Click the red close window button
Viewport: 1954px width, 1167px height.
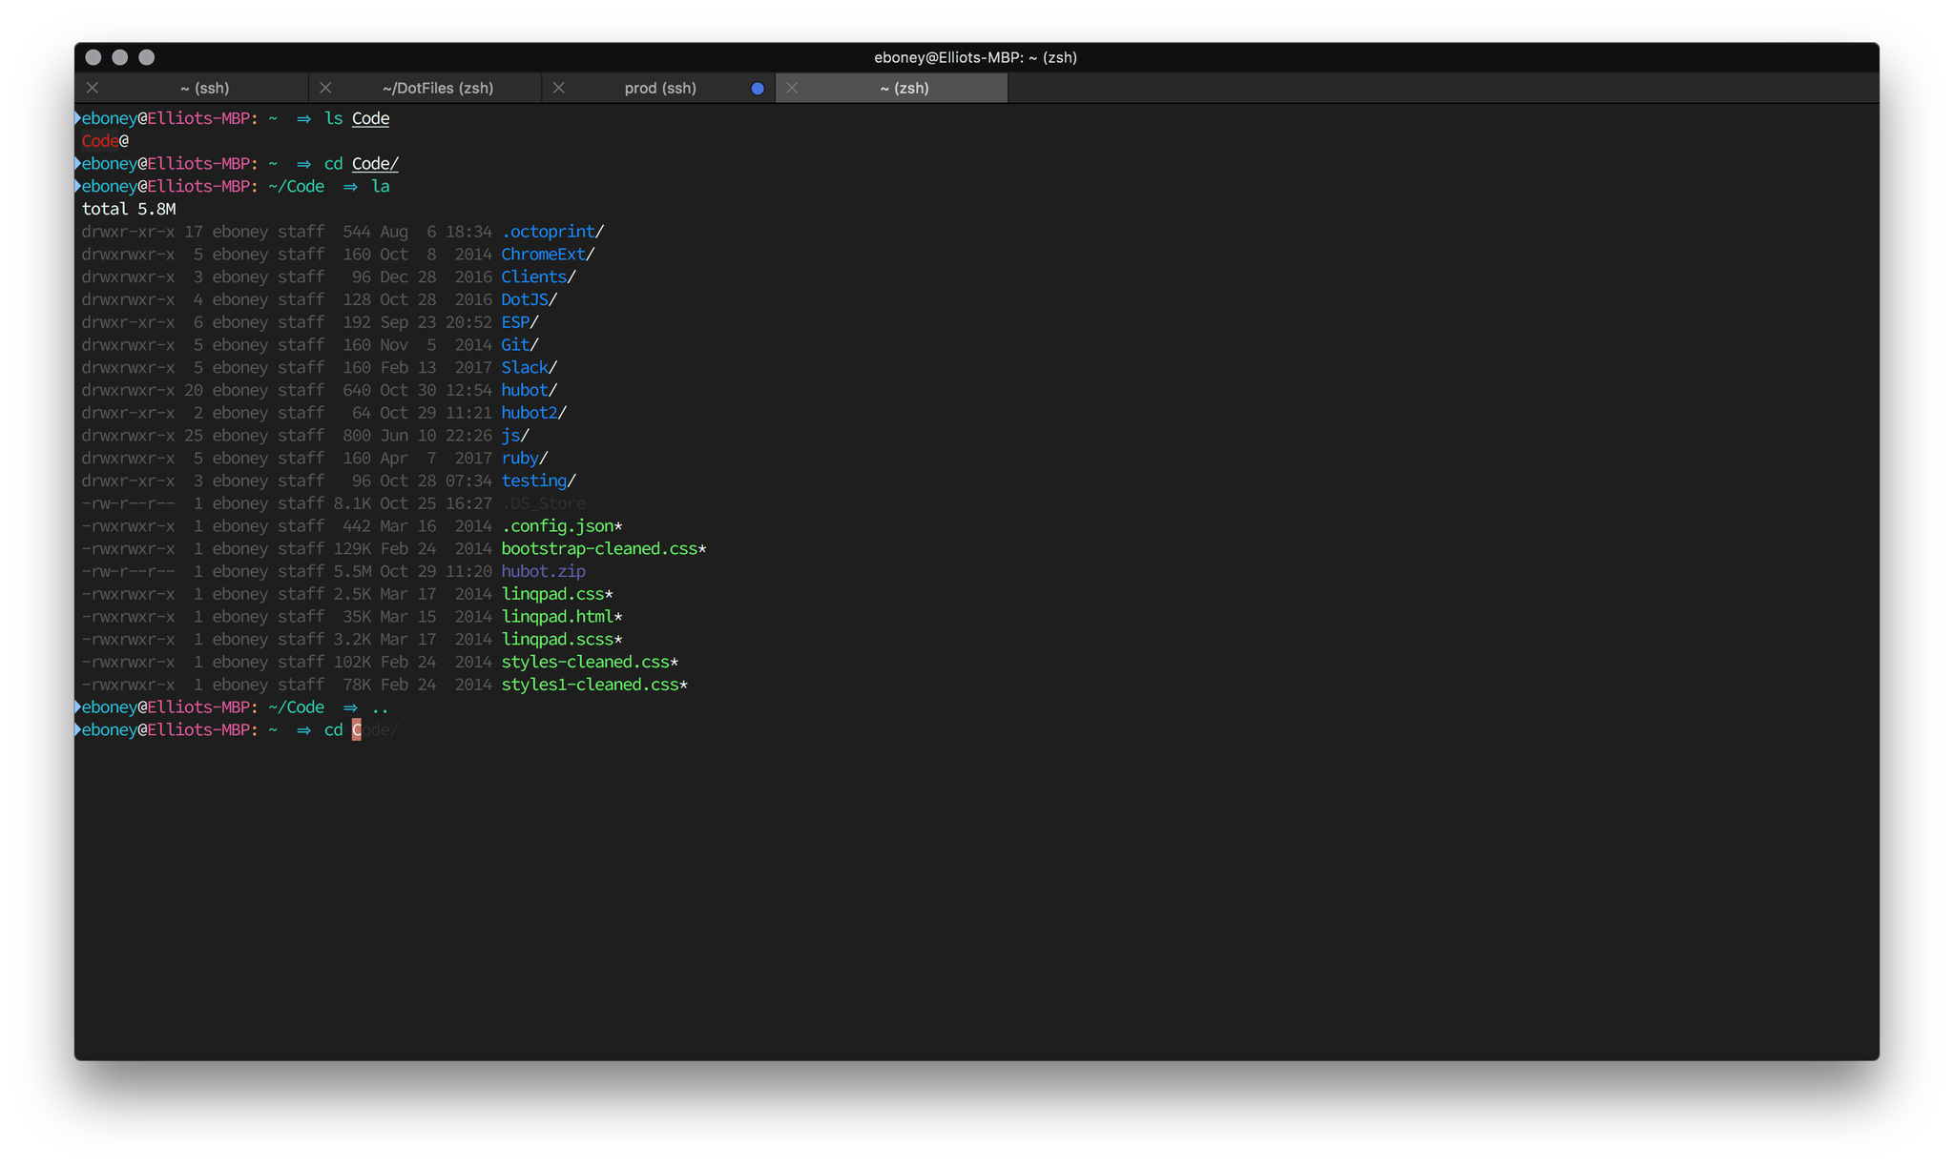pos(94,57)
